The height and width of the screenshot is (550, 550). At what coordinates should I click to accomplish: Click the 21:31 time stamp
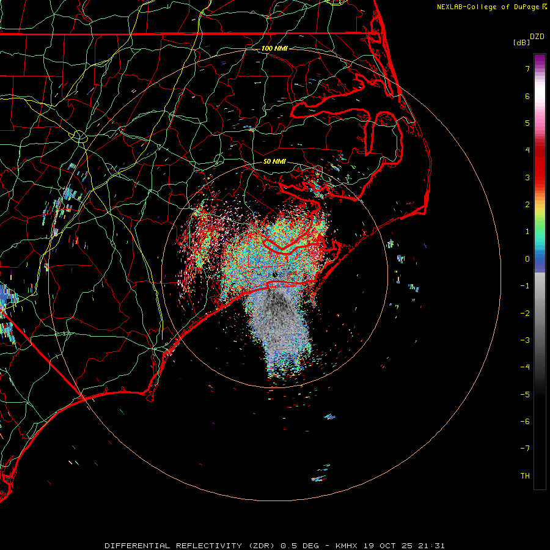pos(431,546)
